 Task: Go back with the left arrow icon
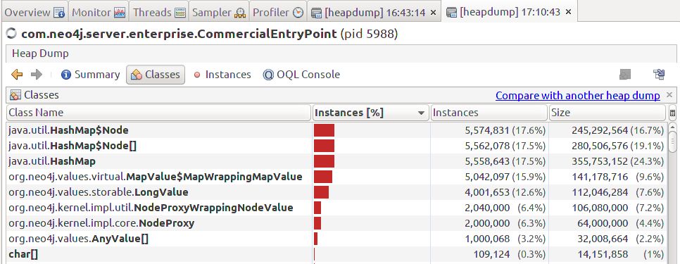17,75
